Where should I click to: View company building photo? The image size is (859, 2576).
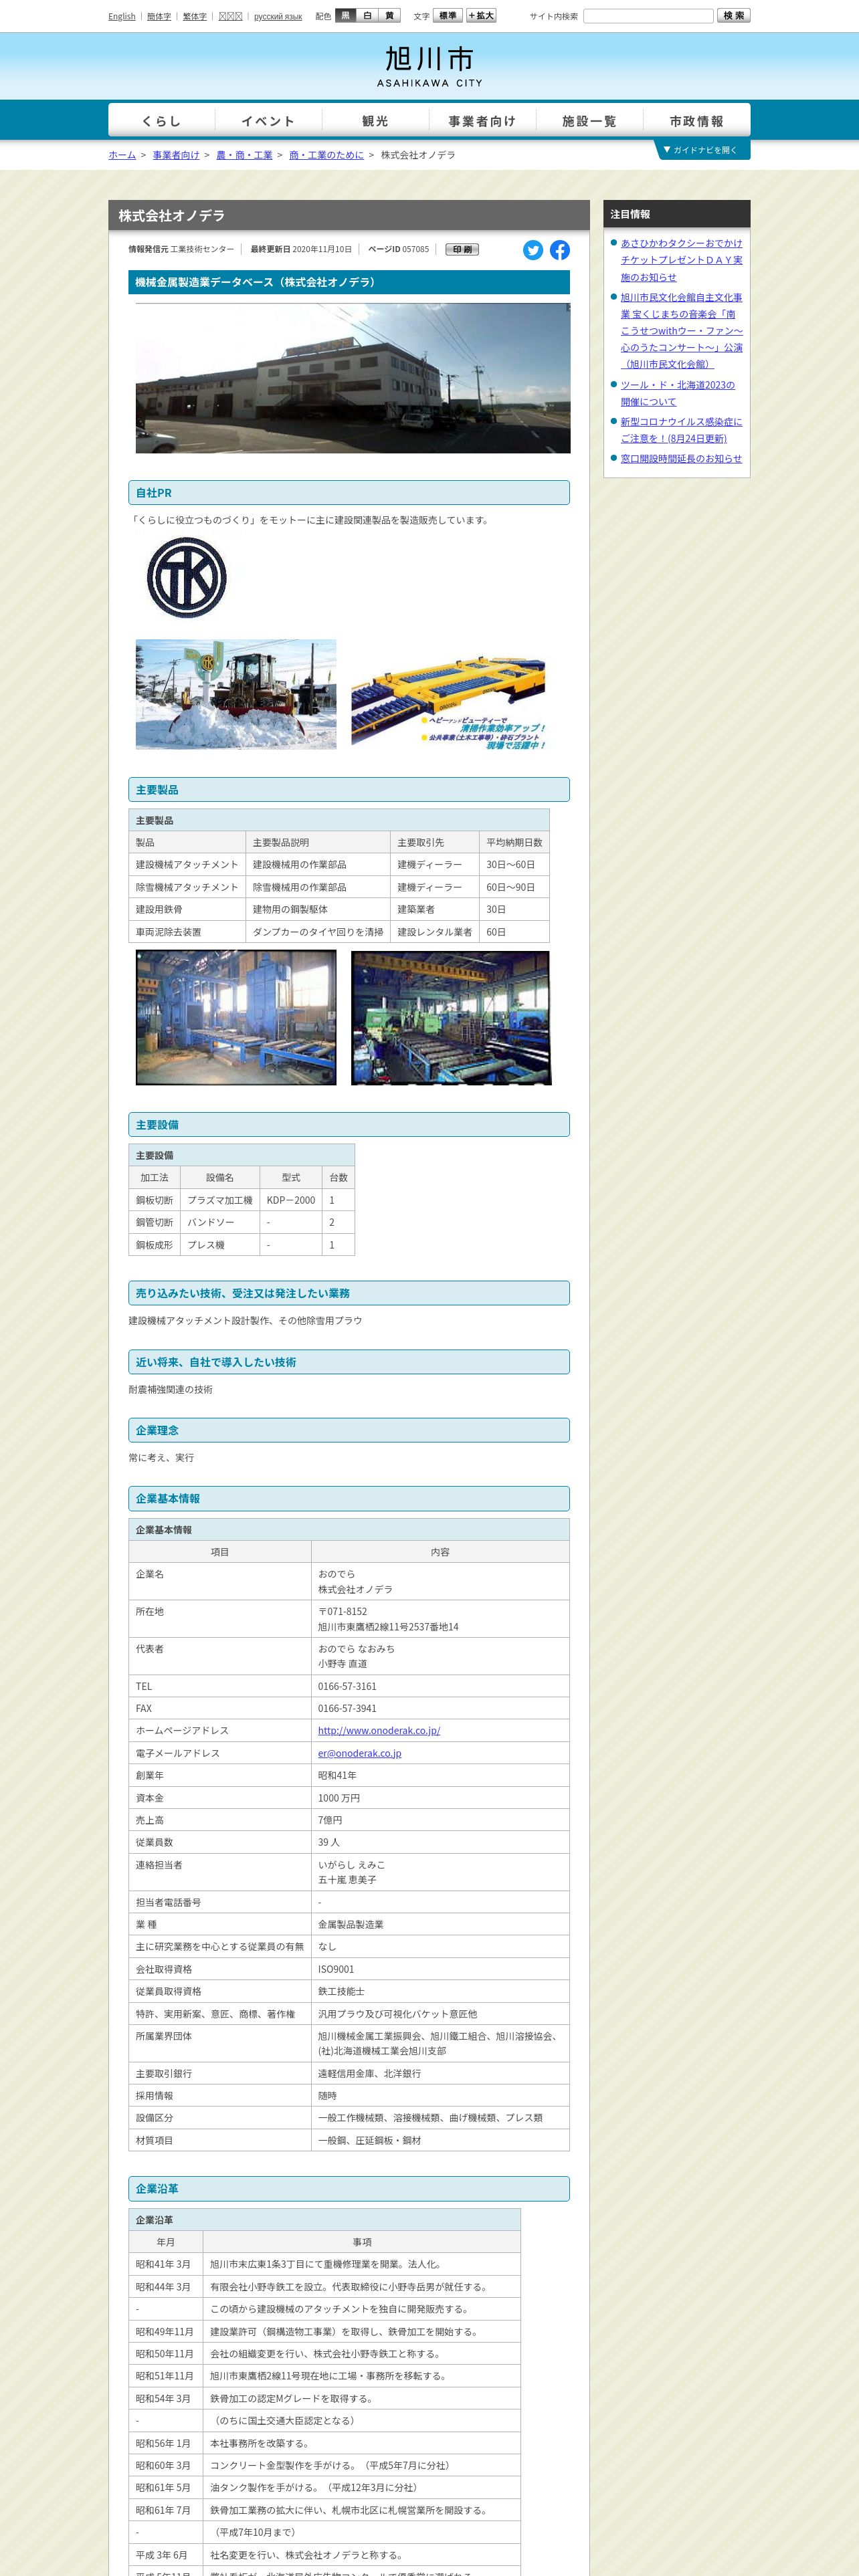click(353, 378)
